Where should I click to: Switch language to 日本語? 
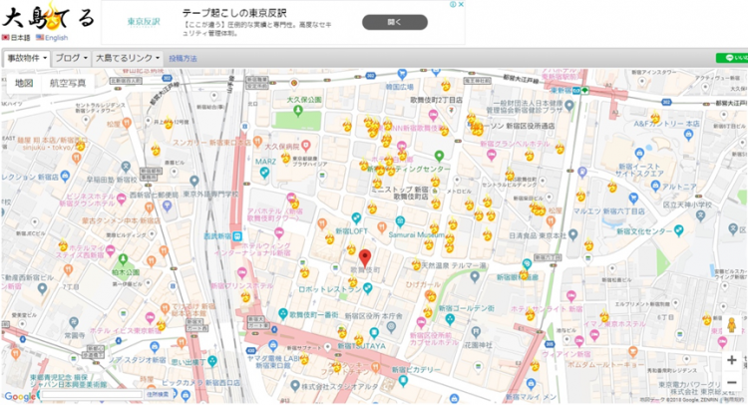pyautogui.click(x=16, y=37)
